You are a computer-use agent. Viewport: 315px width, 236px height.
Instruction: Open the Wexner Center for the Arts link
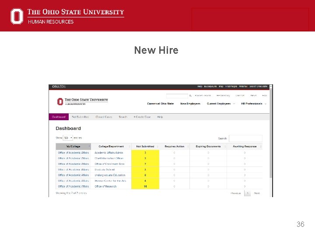click(x=110, y=181)
